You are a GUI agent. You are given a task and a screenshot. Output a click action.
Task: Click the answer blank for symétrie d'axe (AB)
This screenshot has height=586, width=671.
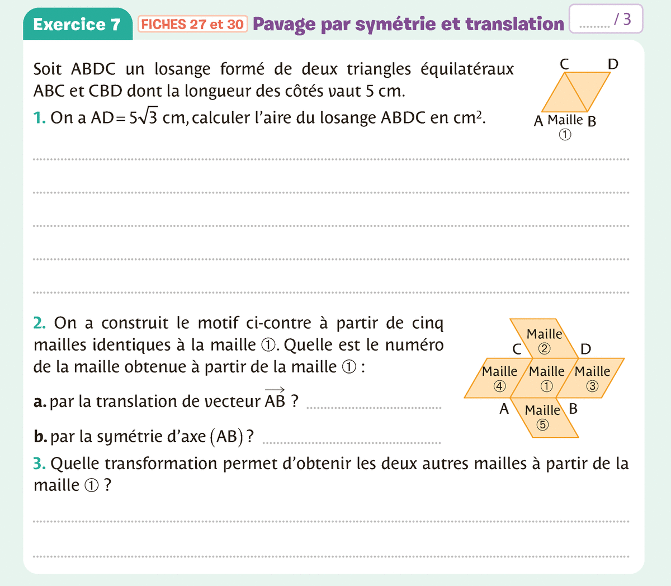(351, 443)
